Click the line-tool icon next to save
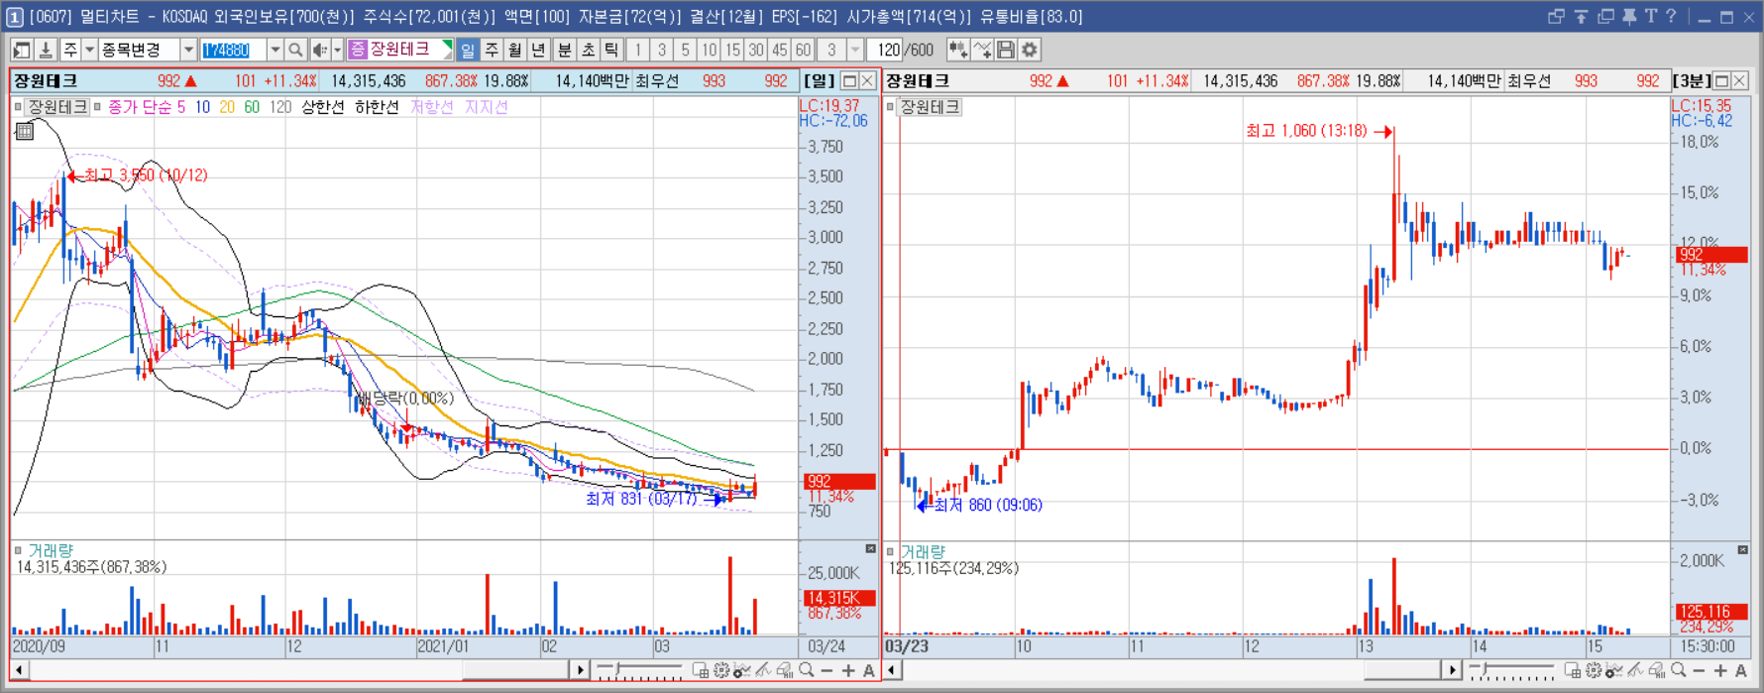The width and height of the screenshot is (1764, 693). pos(982,50)
